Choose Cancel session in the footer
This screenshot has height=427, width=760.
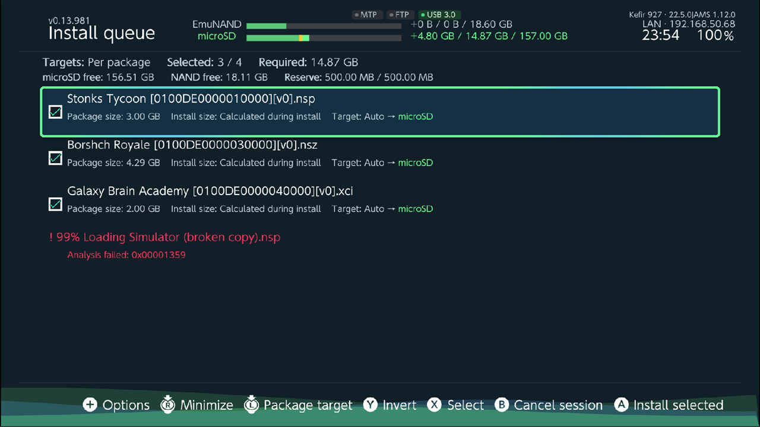(x=558, y=406)
